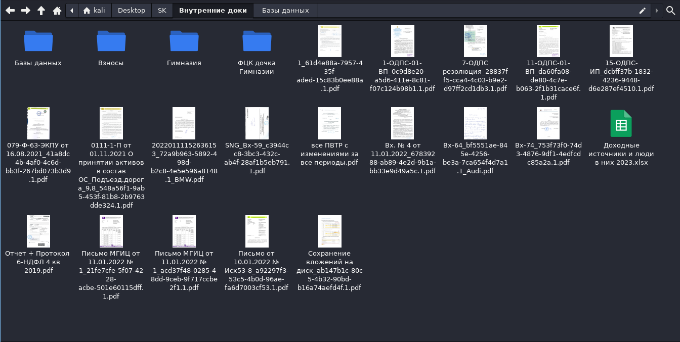Viewport: 680px width, 342px height.
Task: Select the 1_61d4e88a-7957 PDF file
Action: pos(330,41)
